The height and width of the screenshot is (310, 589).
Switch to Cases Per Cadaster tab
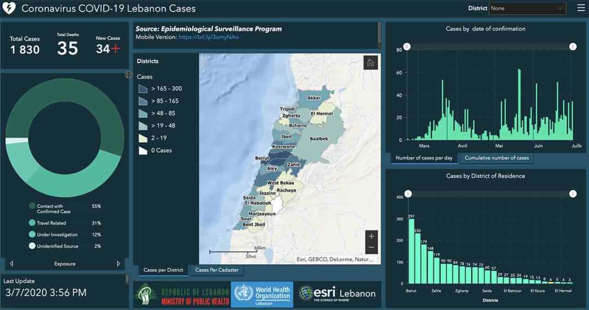(x=217, y=270)
